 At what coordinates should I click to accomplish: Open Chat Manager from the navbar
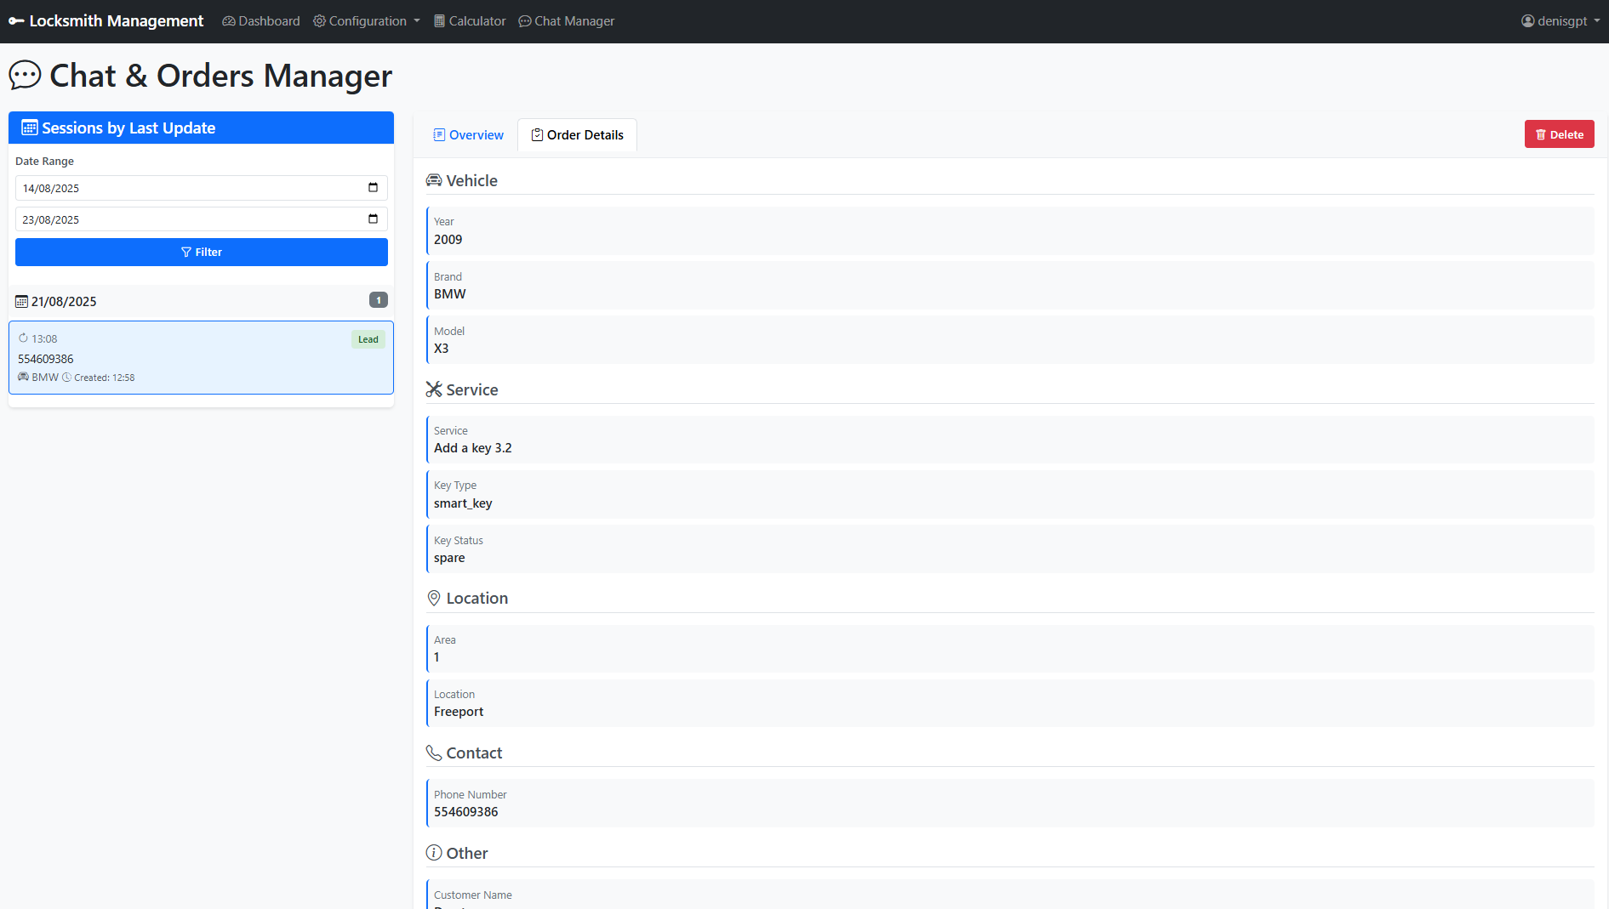pyautogui.click(x=566, y=20)
